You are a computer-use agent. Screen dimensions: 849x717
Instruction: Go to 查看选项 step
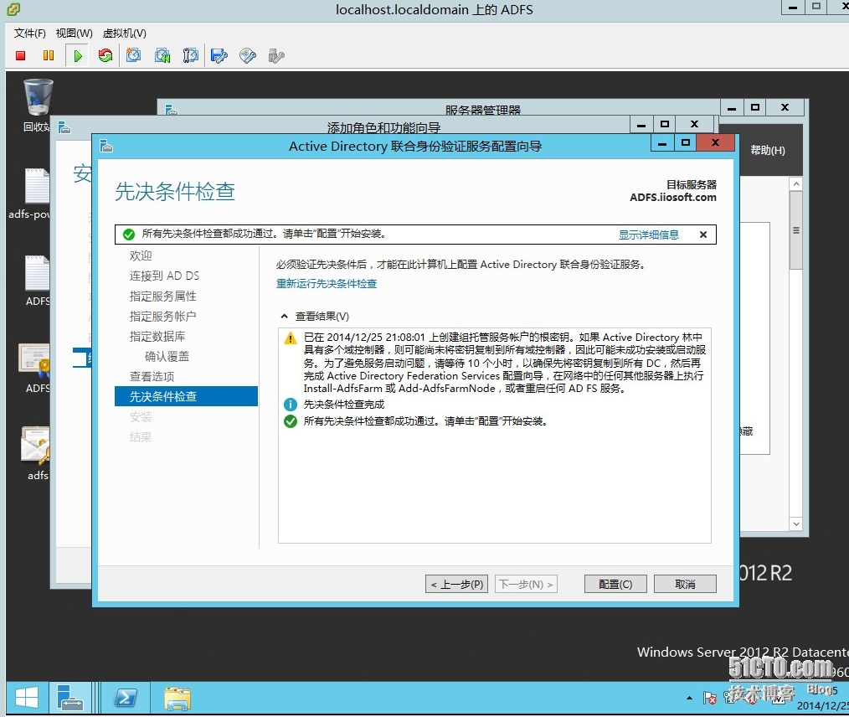[x=152, y=376]
